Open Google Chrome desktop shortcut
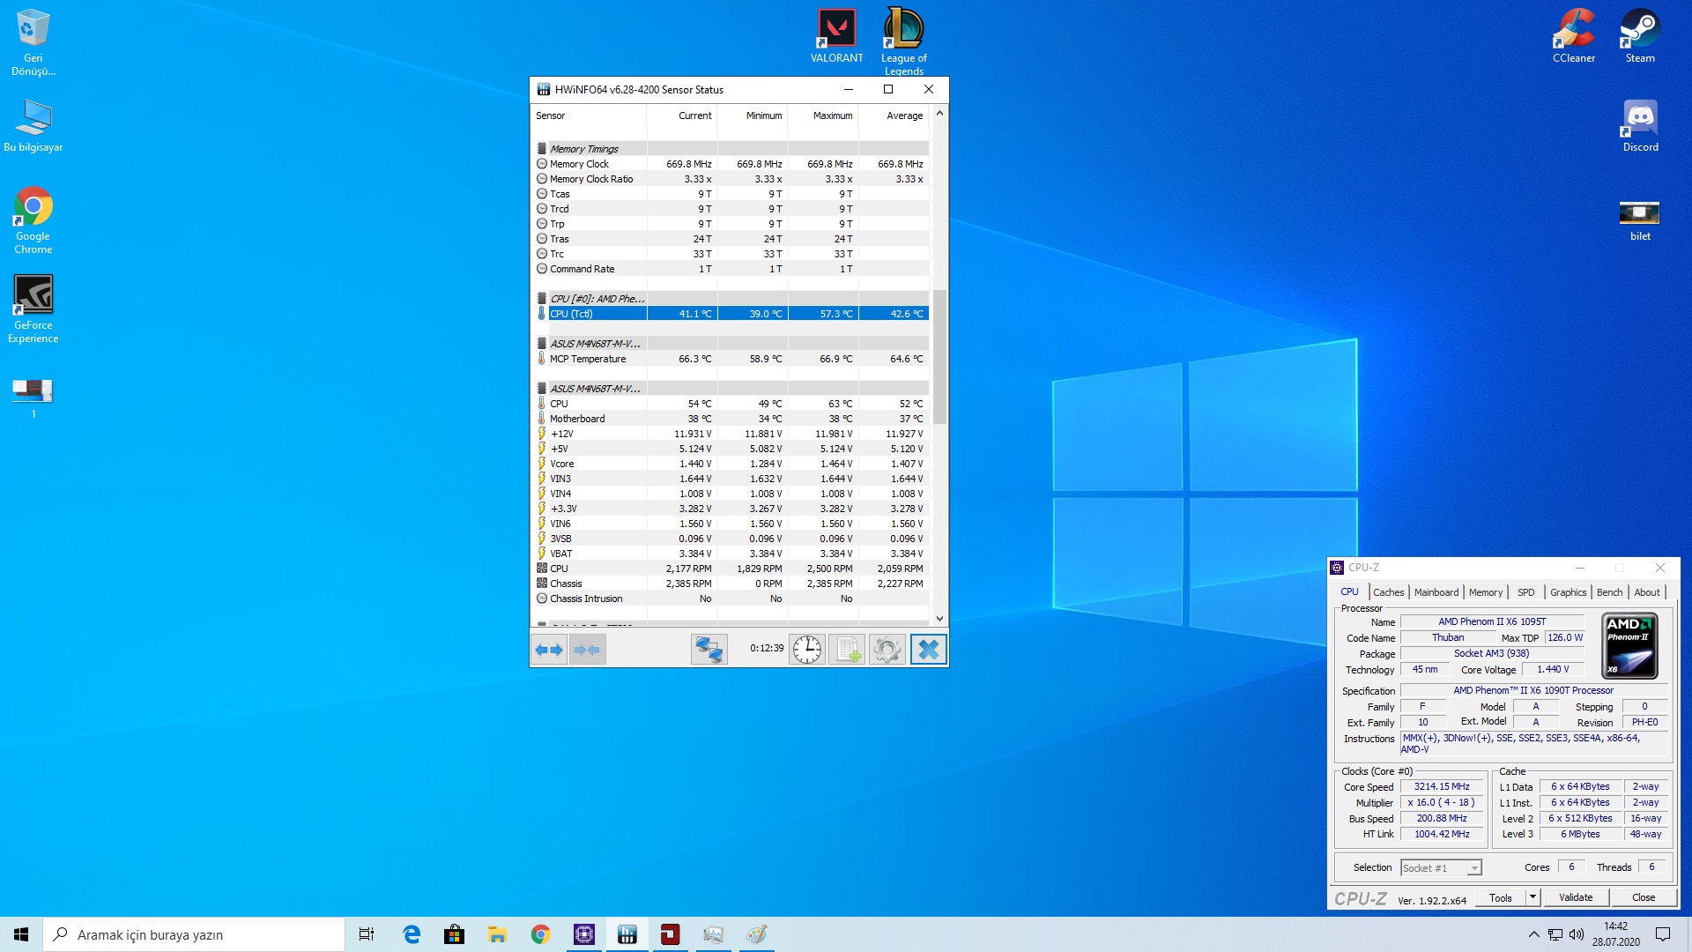The height and width of the screenshot is (952, 1692). 33,220
